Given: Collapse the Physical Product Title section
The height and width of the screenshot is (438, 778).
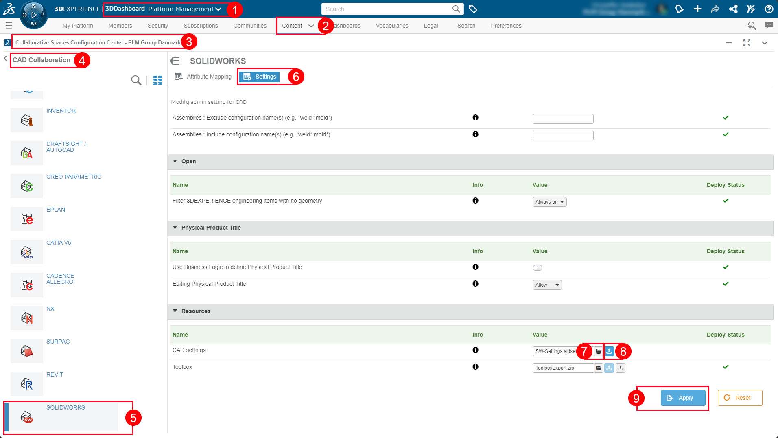Looking at the screenshot, I should point(175,228).
